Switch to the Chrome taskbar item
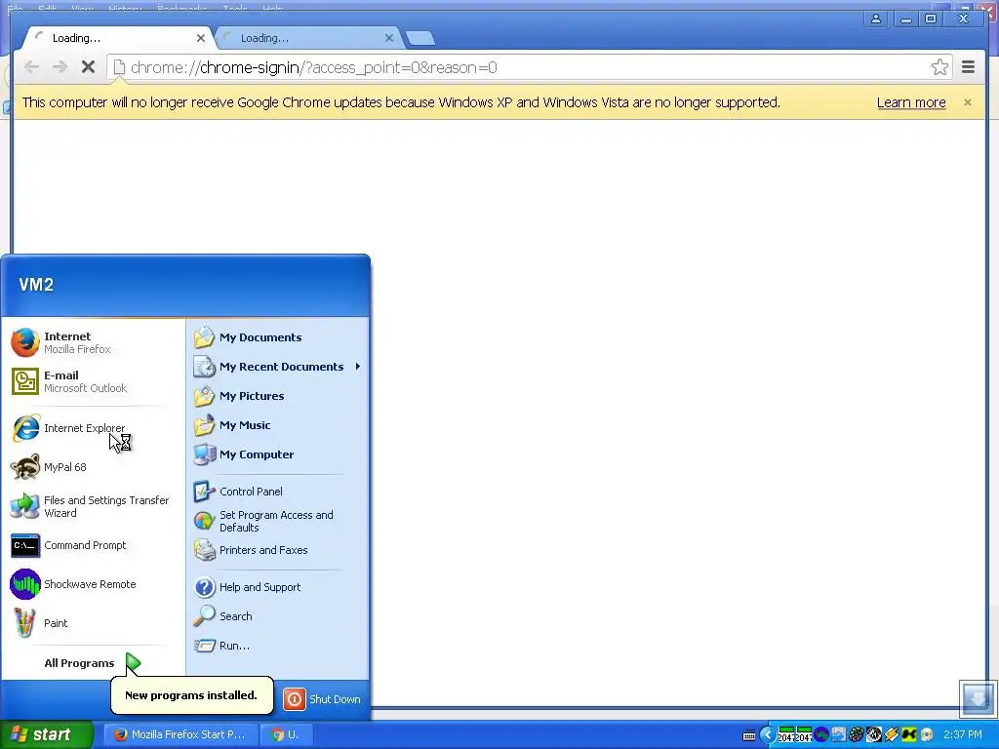The image size is (999, 749). [x=285, y=734]
